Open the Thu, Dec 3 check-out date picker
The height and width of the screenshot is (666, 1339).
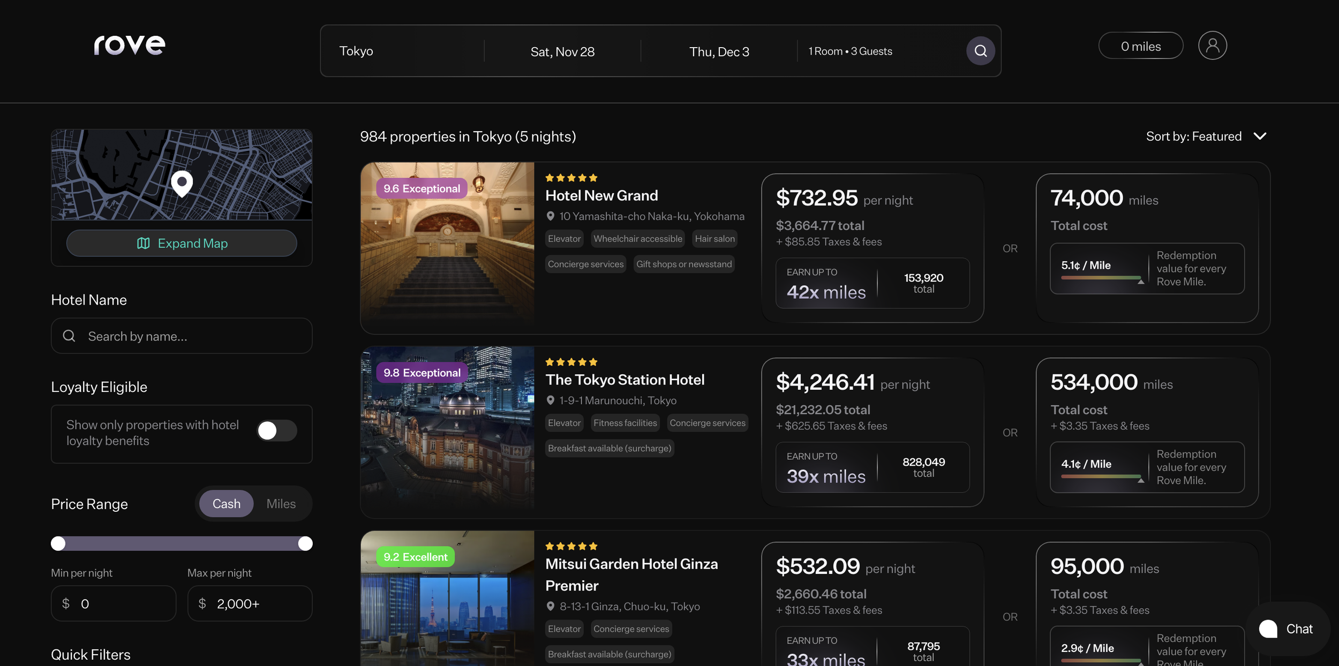coord(719,51)
